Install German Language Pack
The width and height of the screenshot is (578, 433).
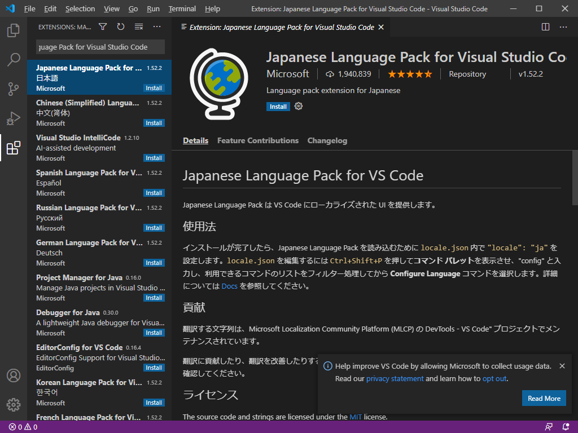[154, 263]
